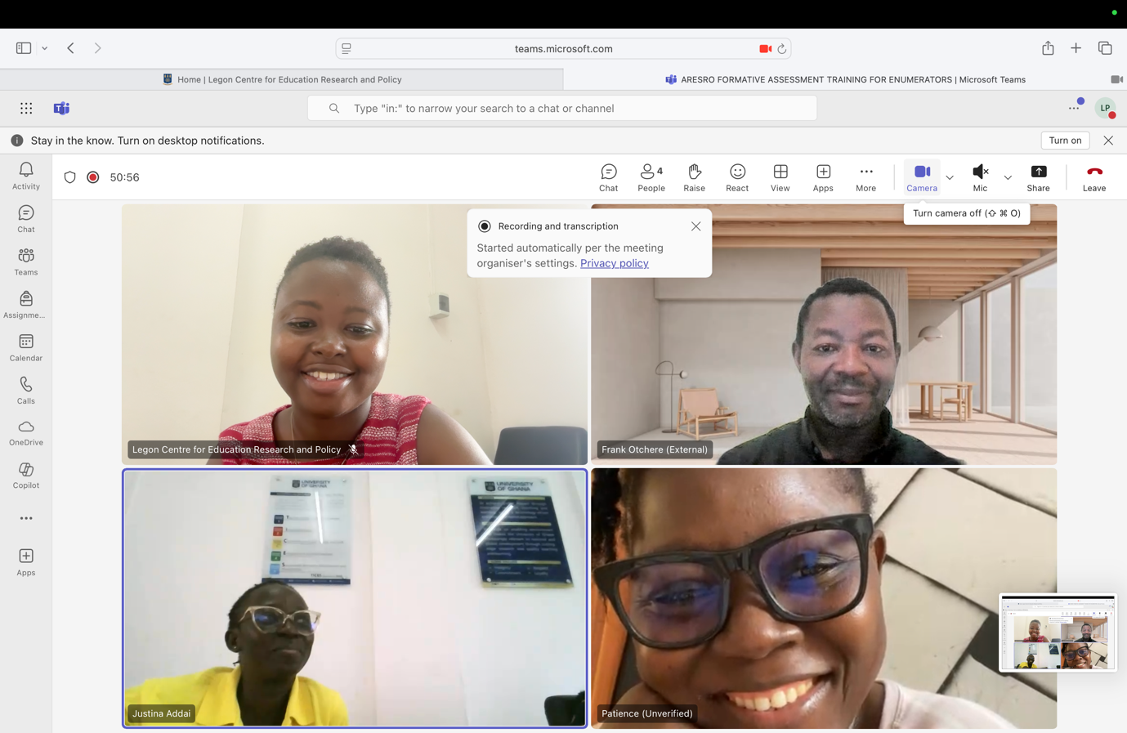Dismiss the Recording and transcription popup

(695, 226)
